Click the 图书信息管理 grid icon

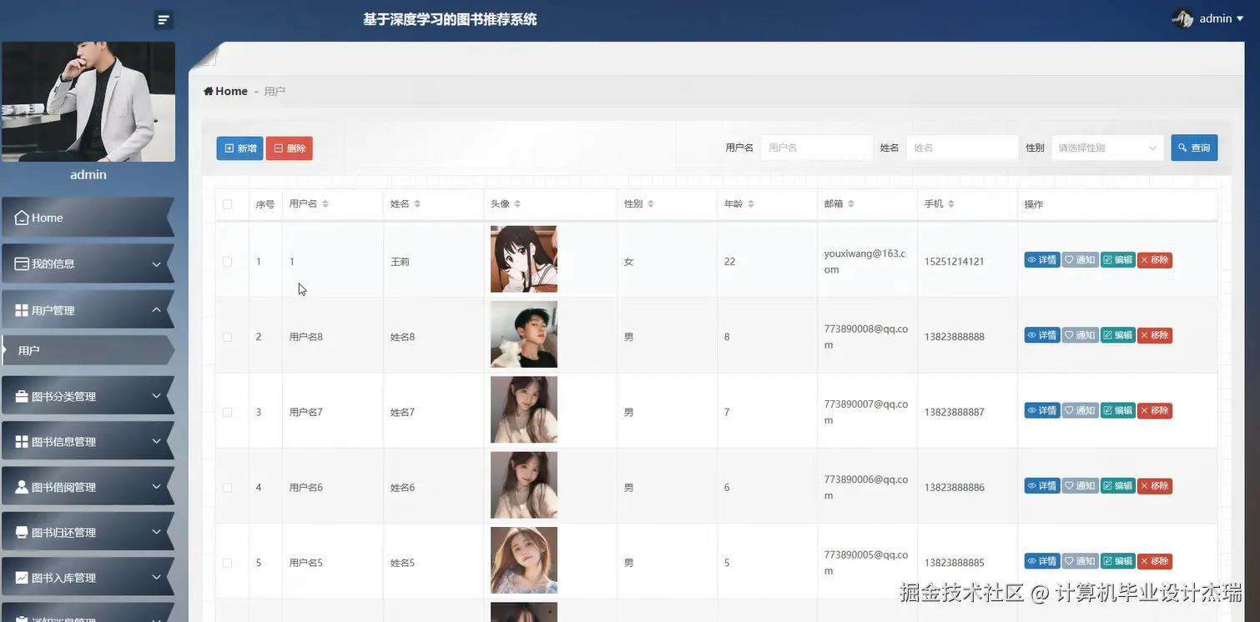pyautogui.click(x=22, y=442)
